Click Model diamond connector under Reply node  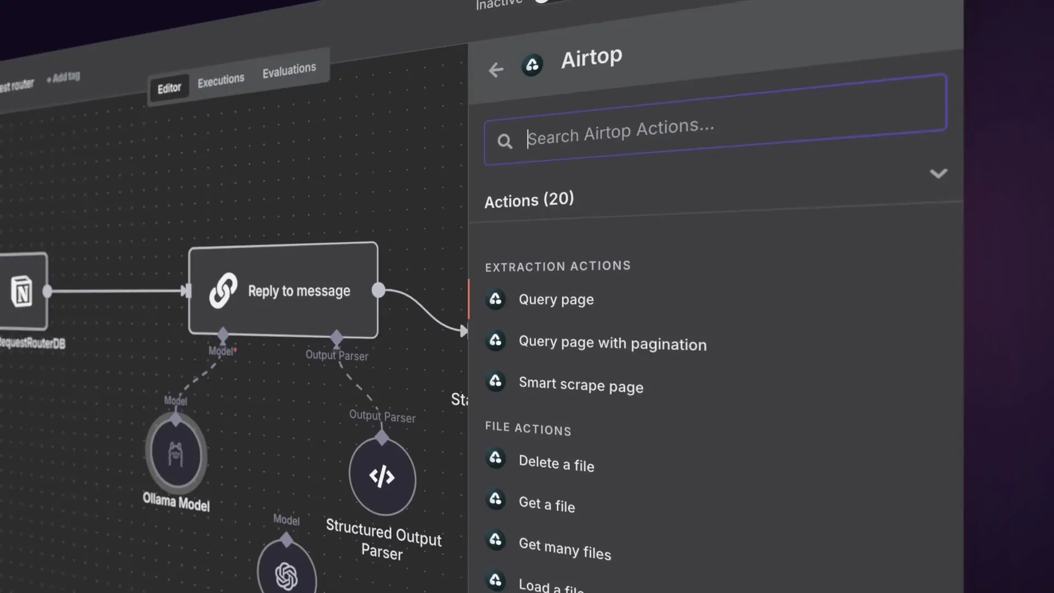tap(223, 334)
